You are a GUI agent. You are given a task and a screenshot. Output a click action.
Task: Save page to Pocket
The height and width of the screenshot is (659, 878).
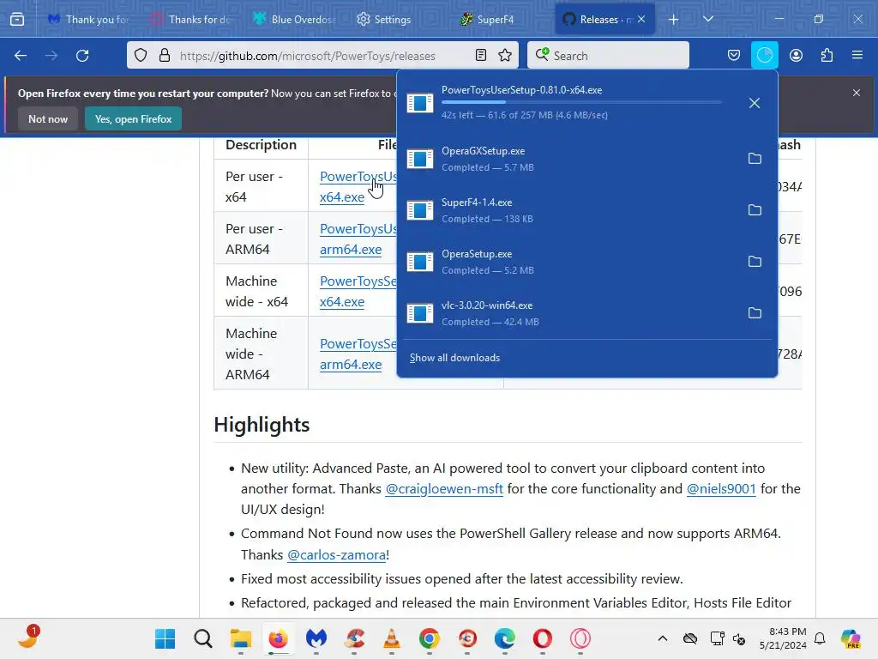click(x=734, y=56)
